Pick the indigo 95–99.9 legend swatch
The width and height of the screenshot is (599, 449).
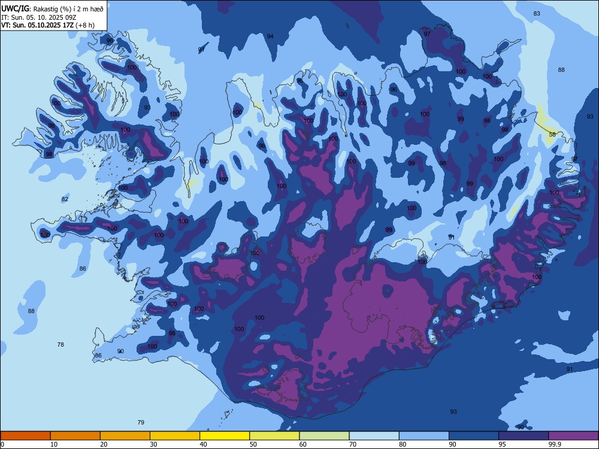(x=524, y=436)
